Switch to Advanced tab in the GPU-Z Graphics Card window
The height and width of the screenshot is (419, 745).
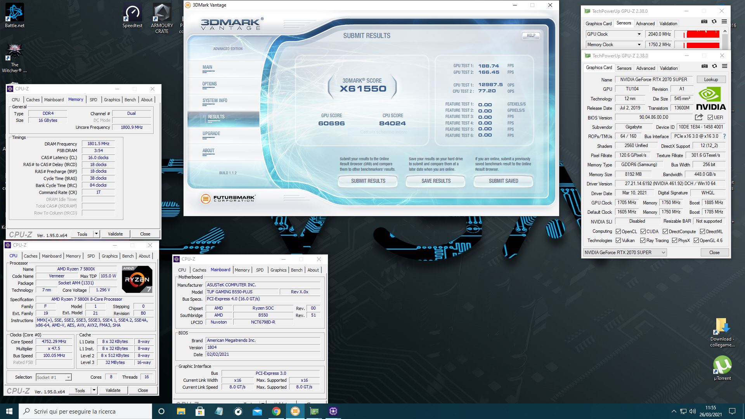tap(646, 68)
